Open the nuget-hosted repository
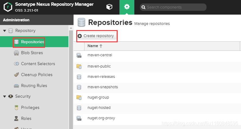This screenshot has height=129, width=241. [x=99, y=108]
